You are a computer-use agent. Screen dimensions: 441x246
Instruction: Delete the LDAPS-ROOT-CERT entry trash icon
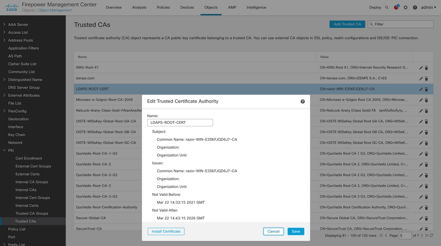click(x=426, y=89)
